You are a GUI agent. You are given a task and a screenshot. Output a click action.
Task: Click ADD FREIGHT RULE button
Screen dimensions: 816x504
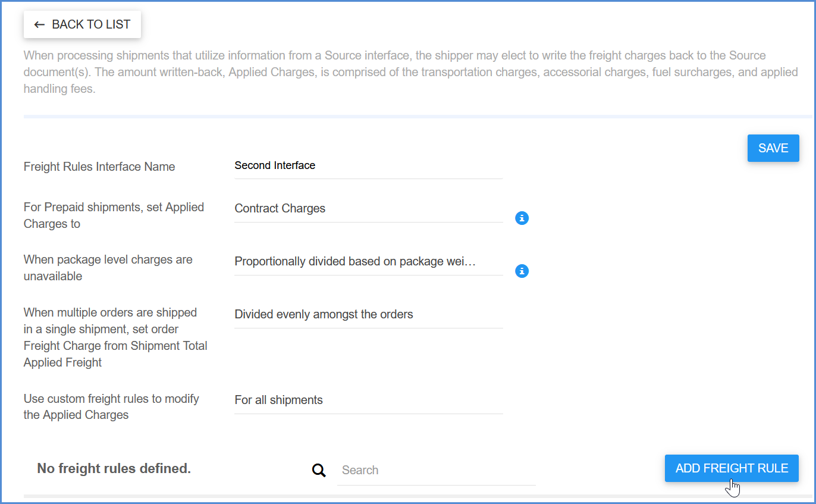pos(731,468)
